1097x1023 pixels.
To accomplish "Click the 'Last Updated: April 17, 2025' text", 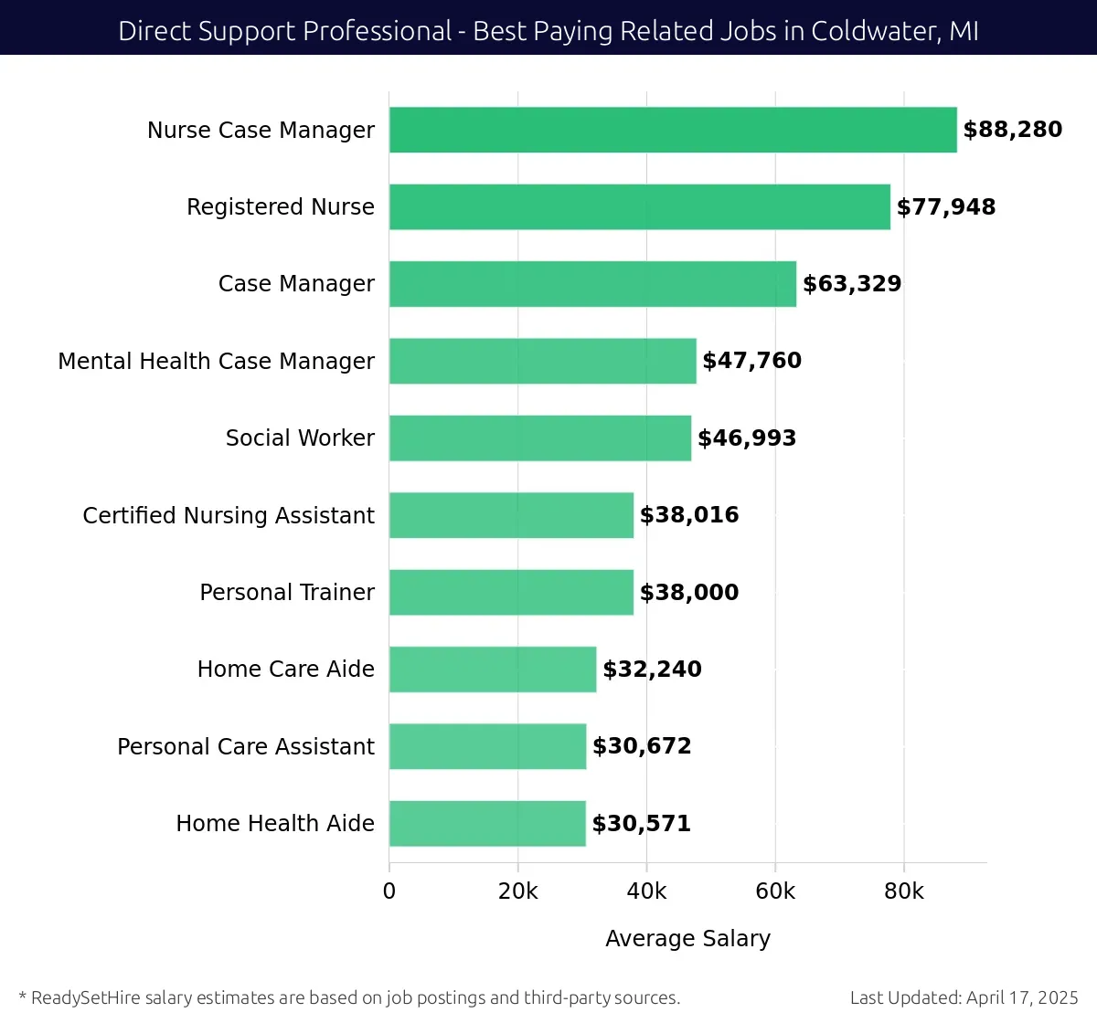I will tap(964, 997).
